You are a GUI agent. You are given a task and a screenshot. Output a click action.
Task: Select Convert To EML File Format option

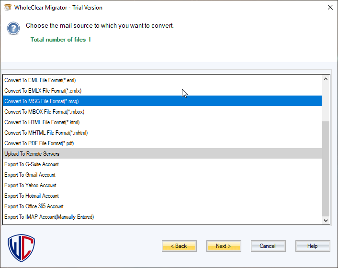pyautogui.click(x=40, y=80)
